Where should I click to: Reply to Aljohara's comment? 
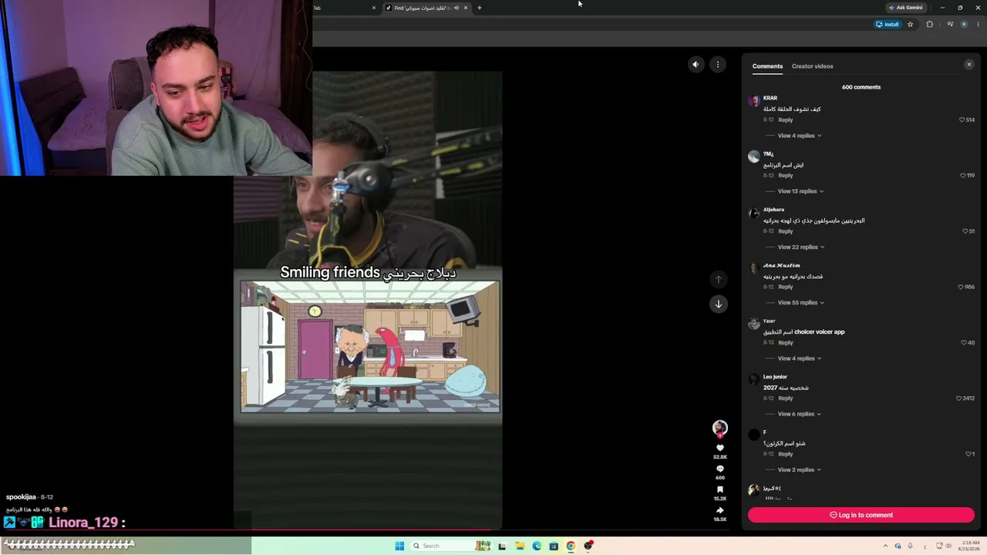[x=785, y=231]
